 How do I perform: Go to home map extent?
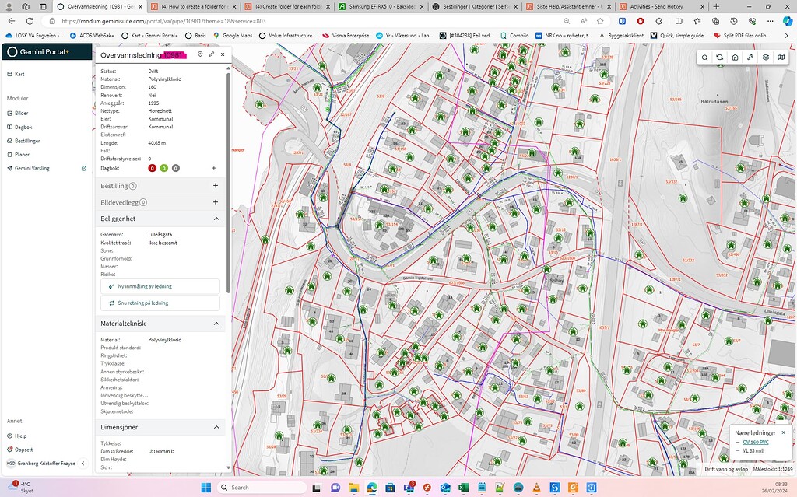(735, 58)
